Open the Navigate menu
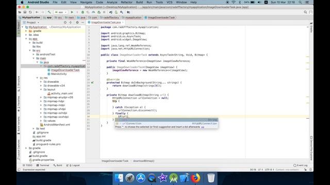 pos(86,2)
